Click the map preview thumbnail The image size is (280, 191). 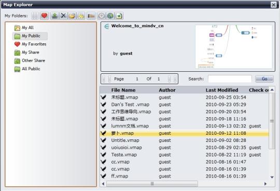pos(234,46)
